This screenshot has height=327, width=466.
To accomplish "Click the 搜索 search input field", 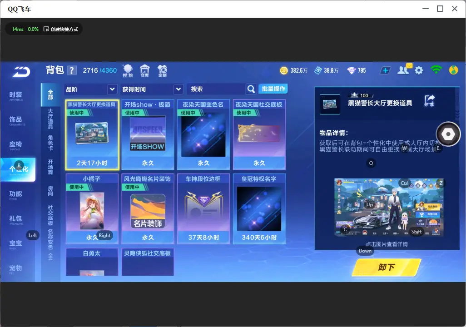I will pyautogui.click(x=216, y=89).
